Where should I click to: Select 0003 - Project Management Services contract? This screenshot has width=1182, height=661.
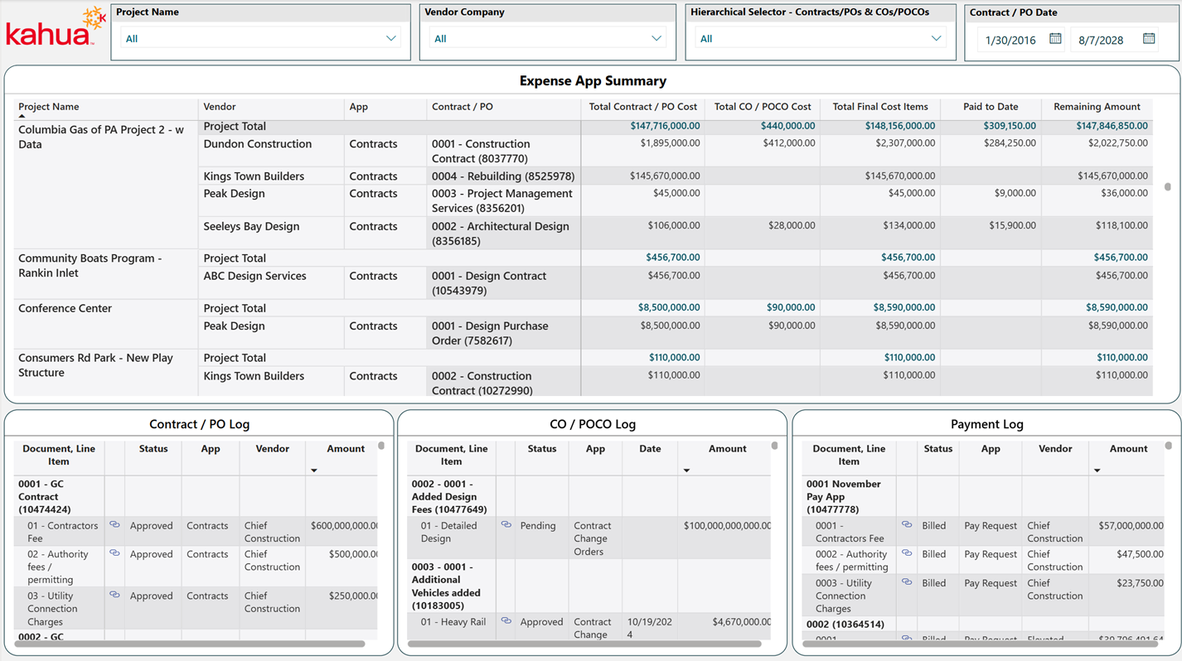pyautogui.click(x=502, y=200)
